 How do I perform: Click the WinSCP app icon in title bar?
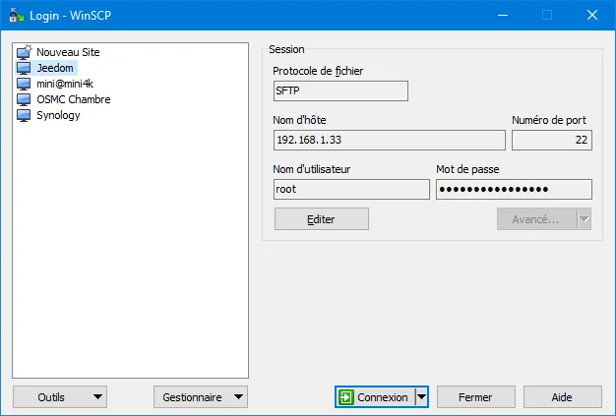tap(17, 16)
